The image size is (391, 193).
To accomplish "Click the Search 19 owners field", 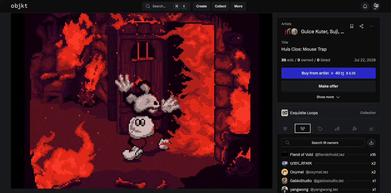I will pos(323,142).
